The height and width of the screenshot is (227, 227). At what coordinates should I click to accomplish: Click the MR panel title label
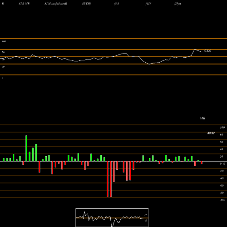[x=202, y=118]
